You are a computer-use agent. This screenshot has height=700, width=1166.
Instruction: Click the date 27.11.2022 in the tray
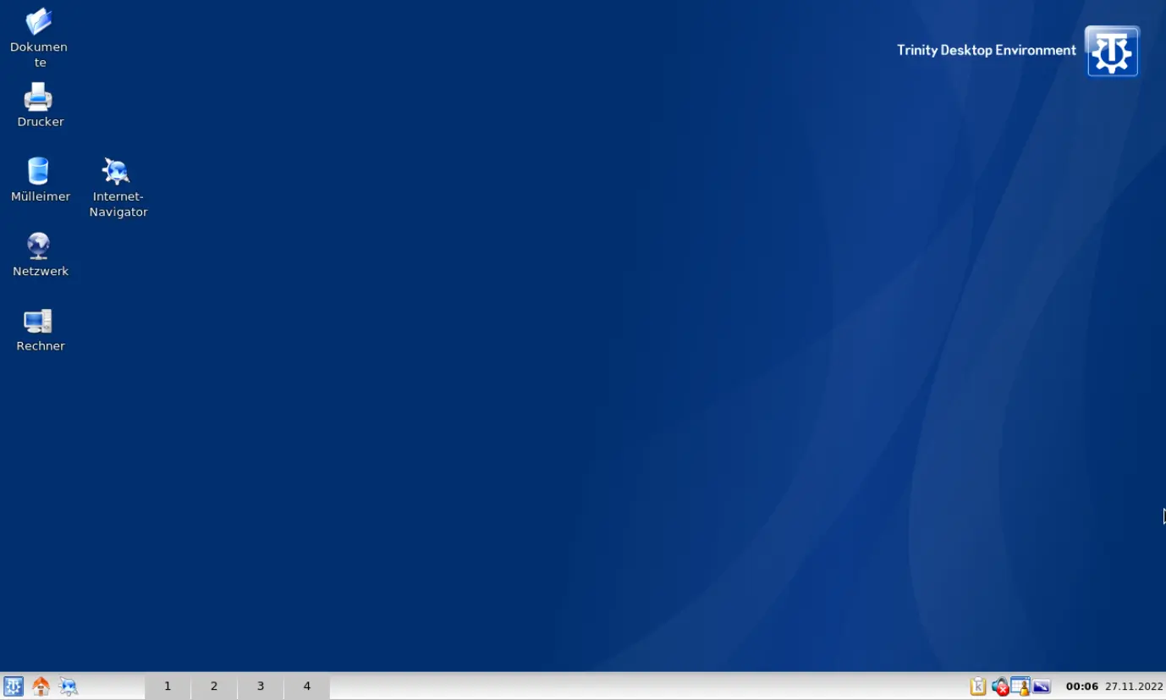(x=1133, y=686)
